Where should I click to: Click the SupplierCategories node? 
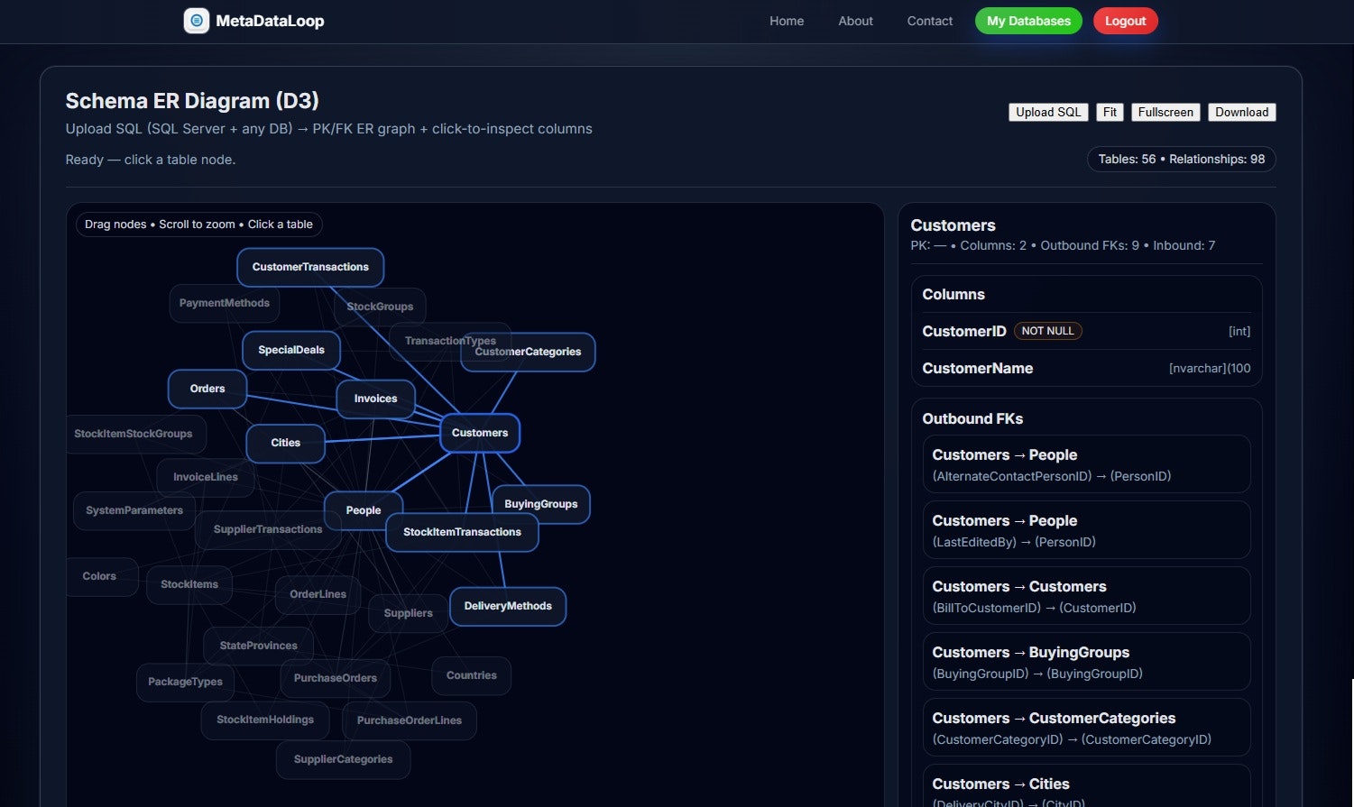click(x=344, y=759)
